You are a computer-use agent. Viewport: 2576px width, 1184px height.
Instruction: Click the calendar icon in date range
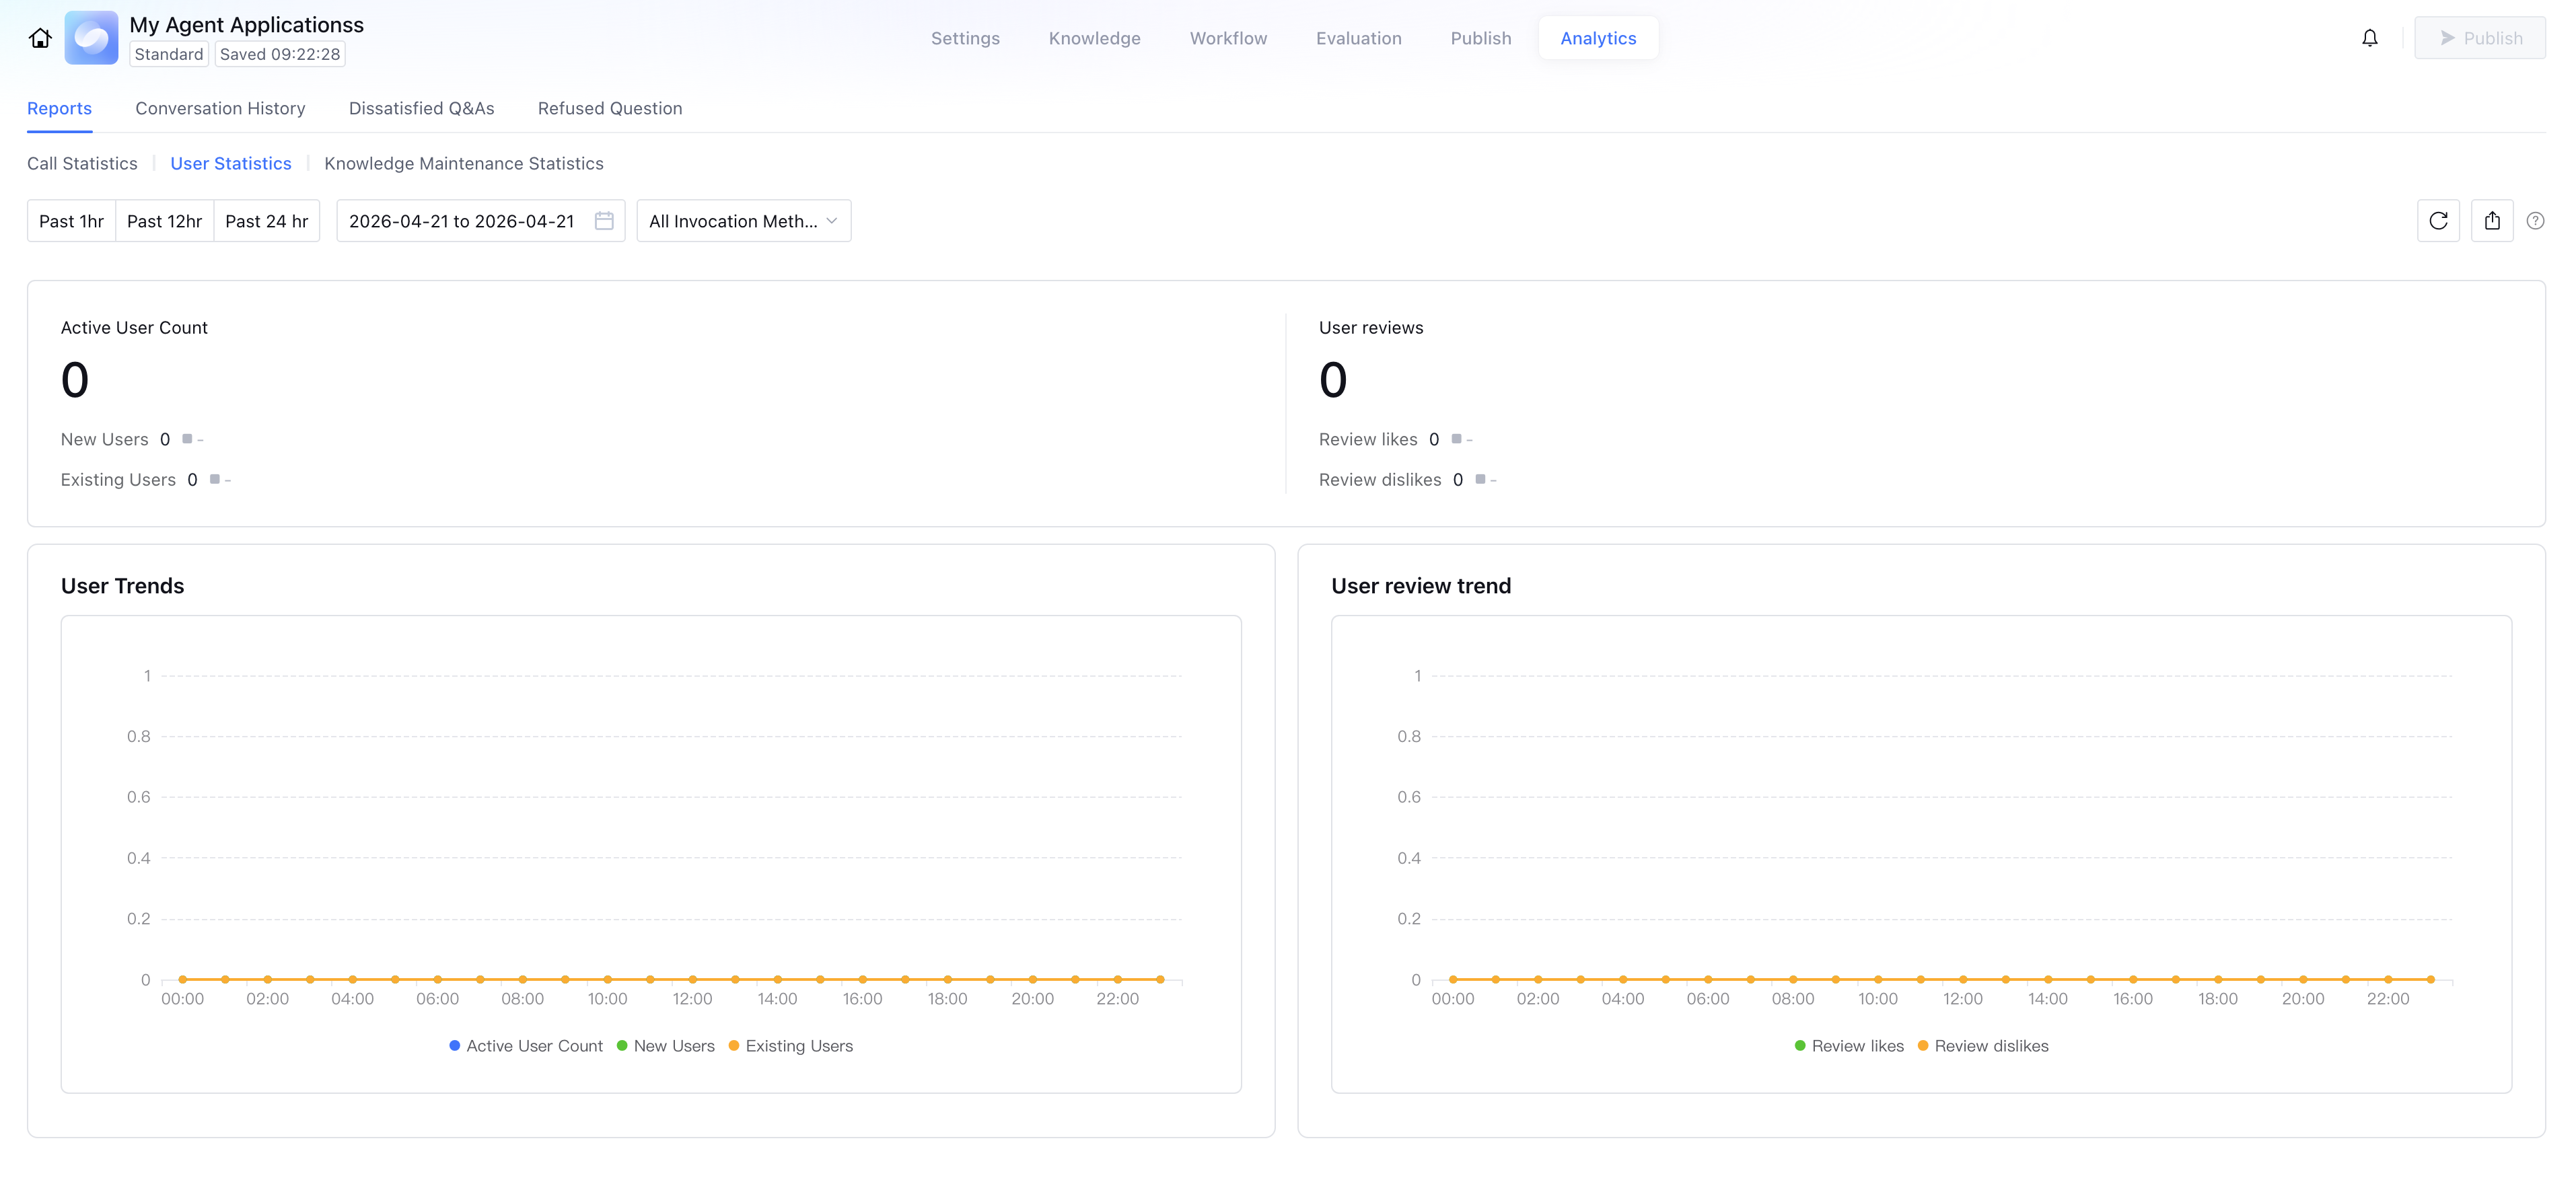[604, 221]
